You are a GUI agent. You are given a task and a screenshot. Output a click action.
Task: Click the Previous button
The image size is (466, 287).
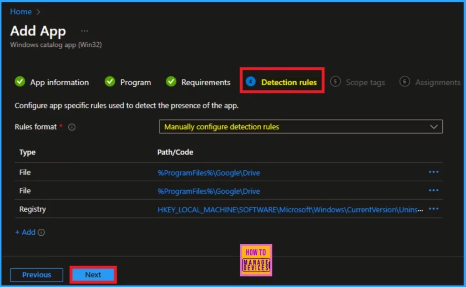[36, 275]
